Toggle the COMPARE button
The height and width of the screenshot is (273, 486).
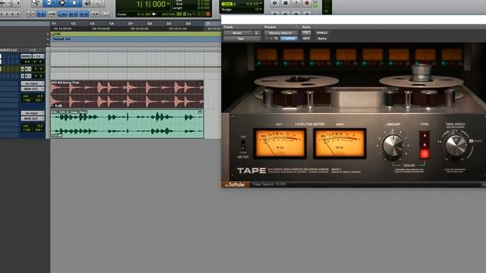tap(289, 39)
